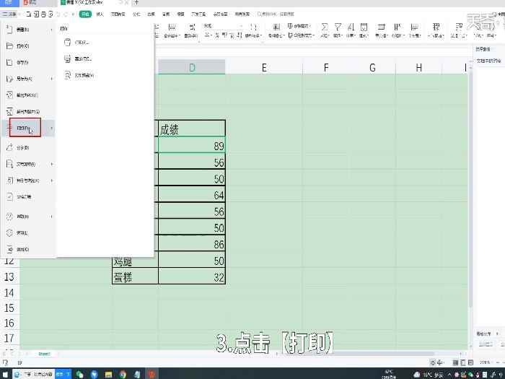Expand the Save As submenu arrow
Image resolution: width=505 pixels, height=379 pixels.
click(x=53, y=79)
